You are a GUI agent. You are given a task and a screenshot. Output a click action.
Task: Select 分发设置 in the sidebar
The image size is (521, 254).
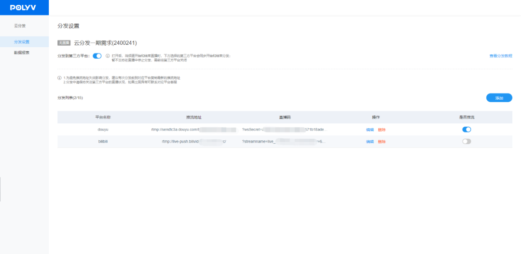pyautogui.click(x=22, y=42)
